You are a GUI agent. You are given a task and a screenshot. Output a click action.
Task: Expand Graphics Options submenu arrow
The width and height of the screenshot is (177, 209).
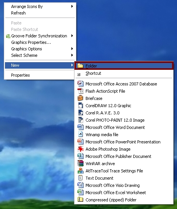tap(72, 48)
